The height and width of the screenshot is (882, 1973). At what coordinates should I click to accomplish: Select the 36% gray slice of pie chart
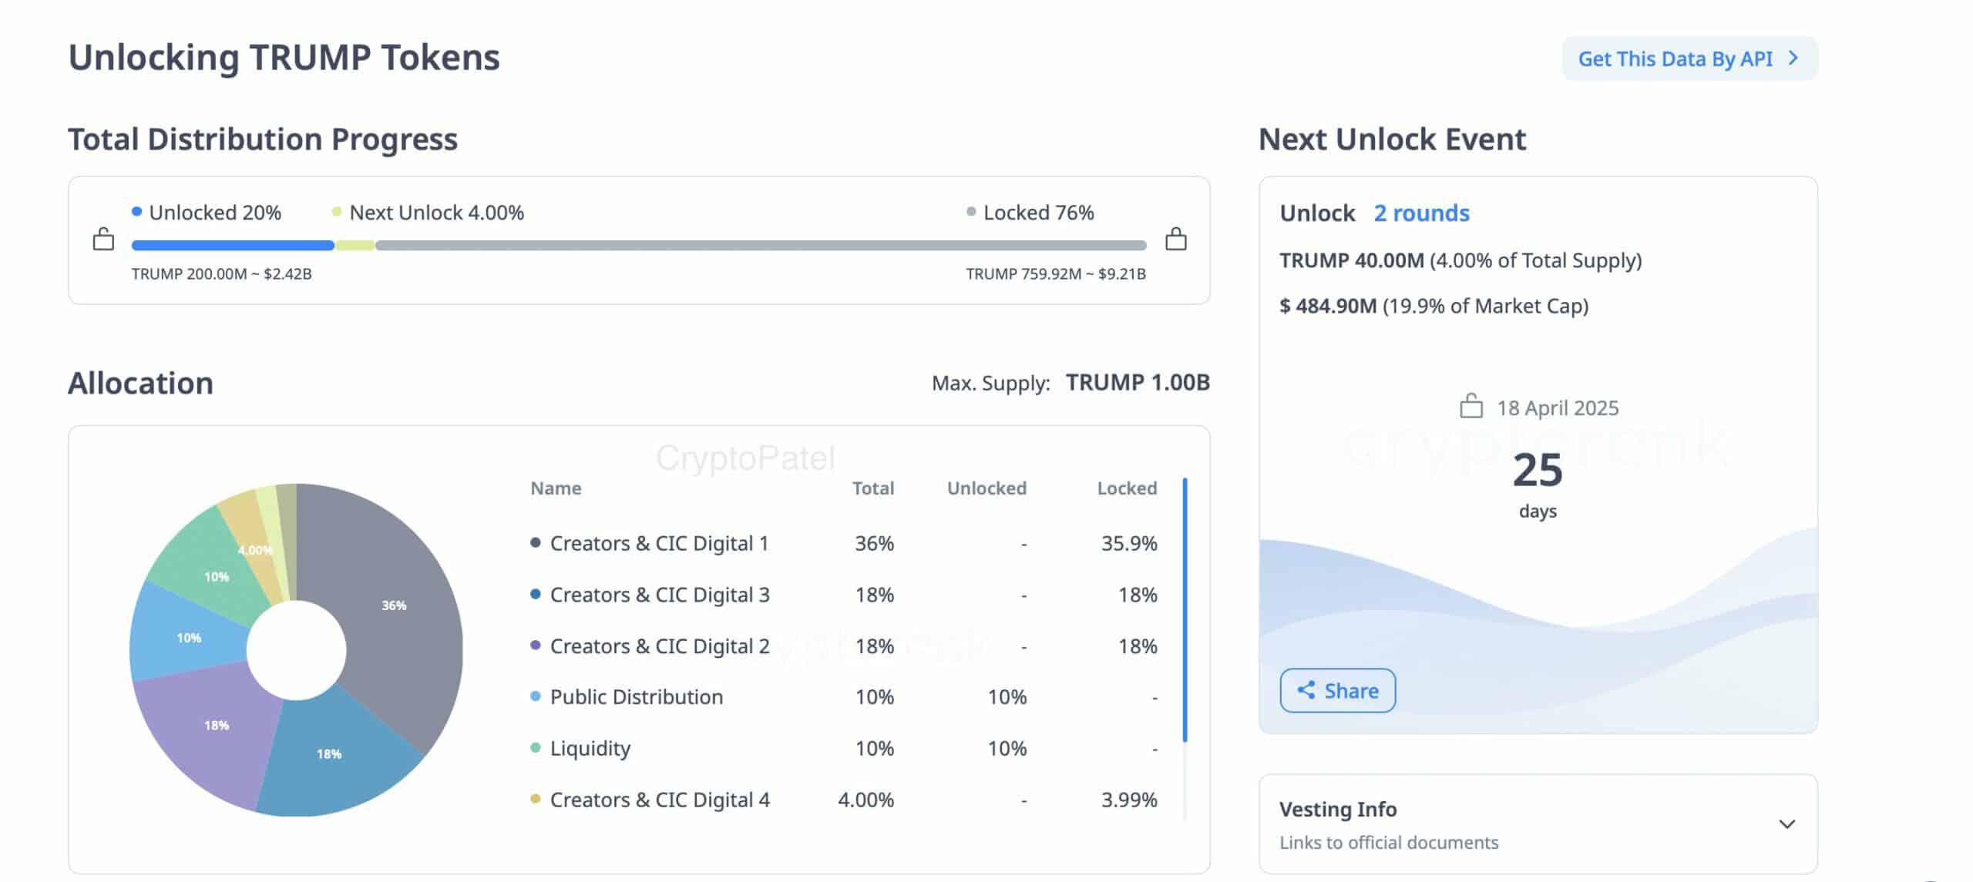tap(393, 605)
